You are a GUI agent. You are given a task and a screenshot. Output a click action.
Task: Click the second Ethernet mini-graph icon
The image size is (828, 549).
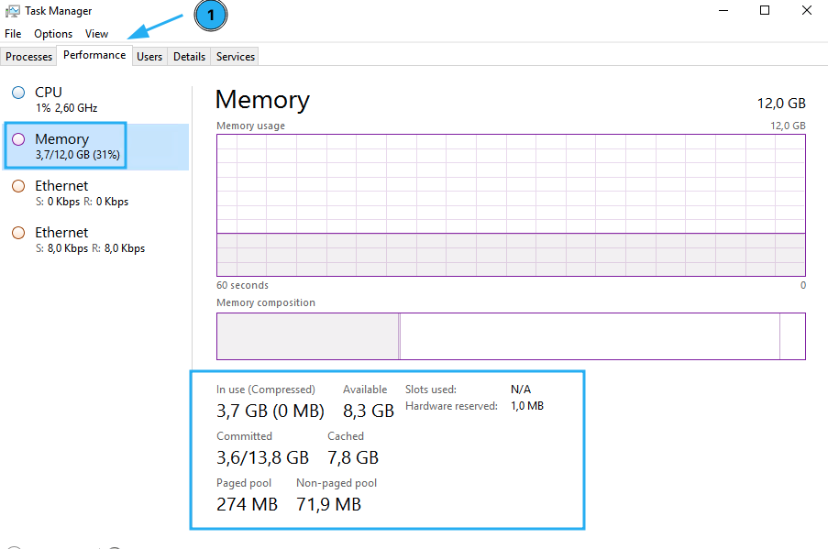coord(18,233)
